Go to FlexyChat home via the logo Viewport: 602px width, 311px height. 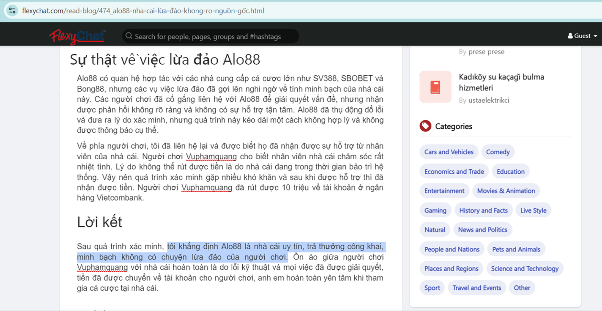(77, 36)
